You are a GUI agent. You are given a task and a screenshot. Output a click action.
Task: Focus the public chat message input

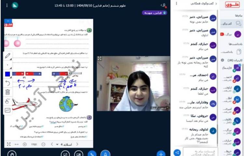(200, 152)
